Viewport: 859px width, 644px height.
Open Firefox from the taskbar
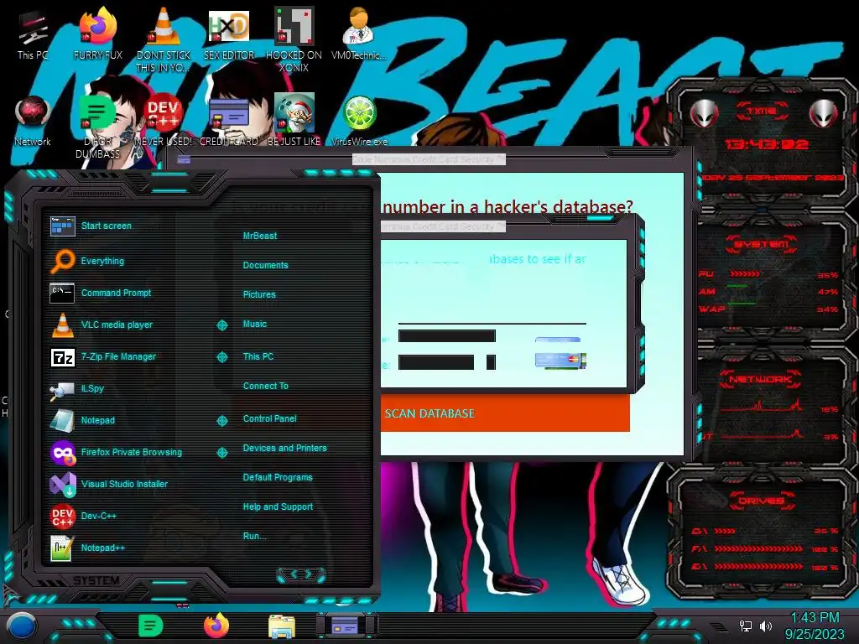pyautogui.click(x=216, y=626)
